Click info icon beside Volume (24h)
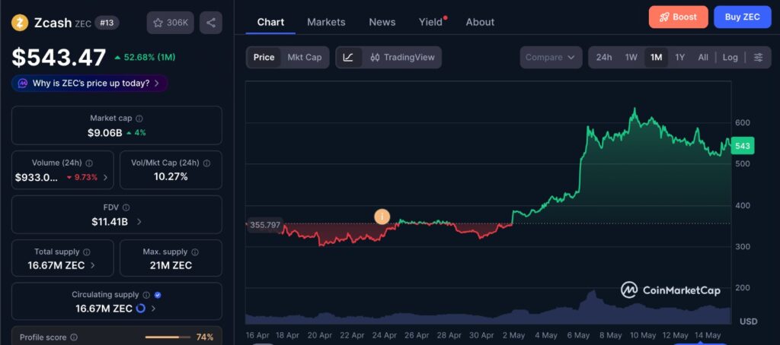Viewport: 780px width, 345px height. coord(89,163)
